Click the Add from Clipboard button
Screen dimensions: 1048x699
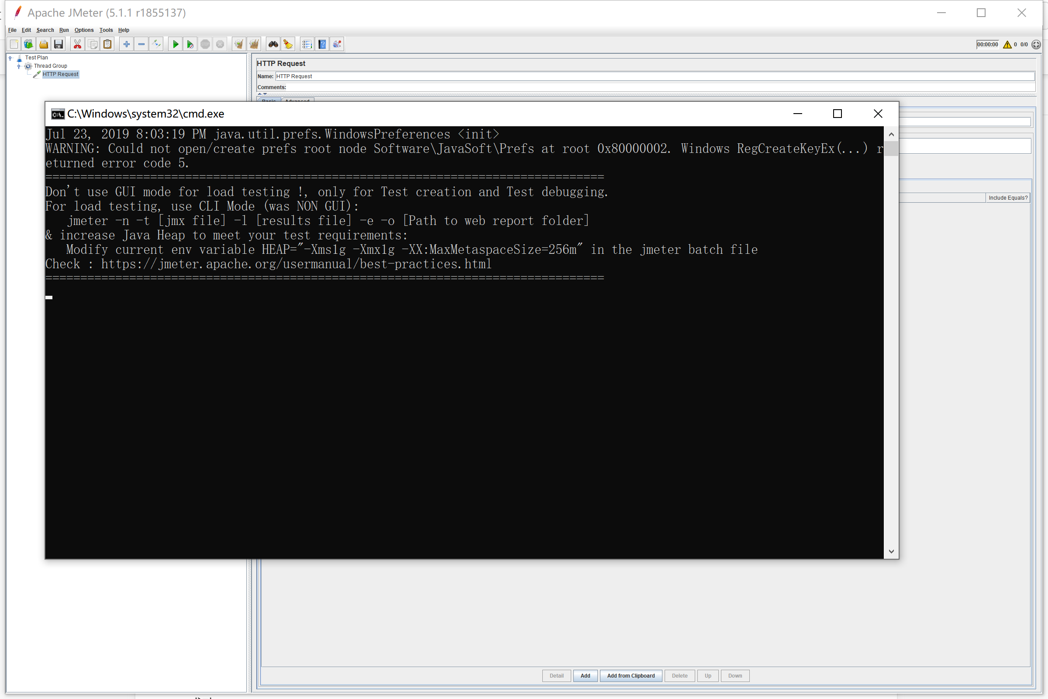631,676
